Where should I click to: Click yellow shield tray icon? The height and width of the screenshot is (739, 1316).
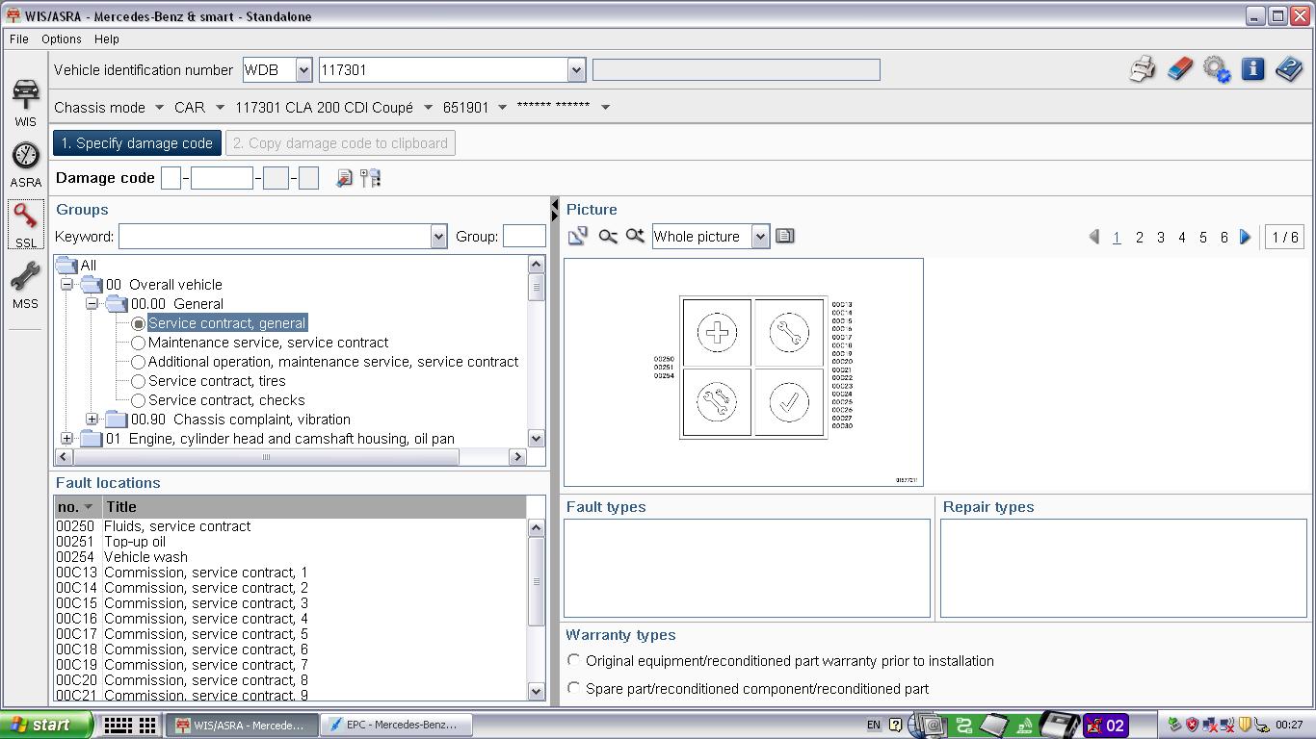tap(1245, 725)
